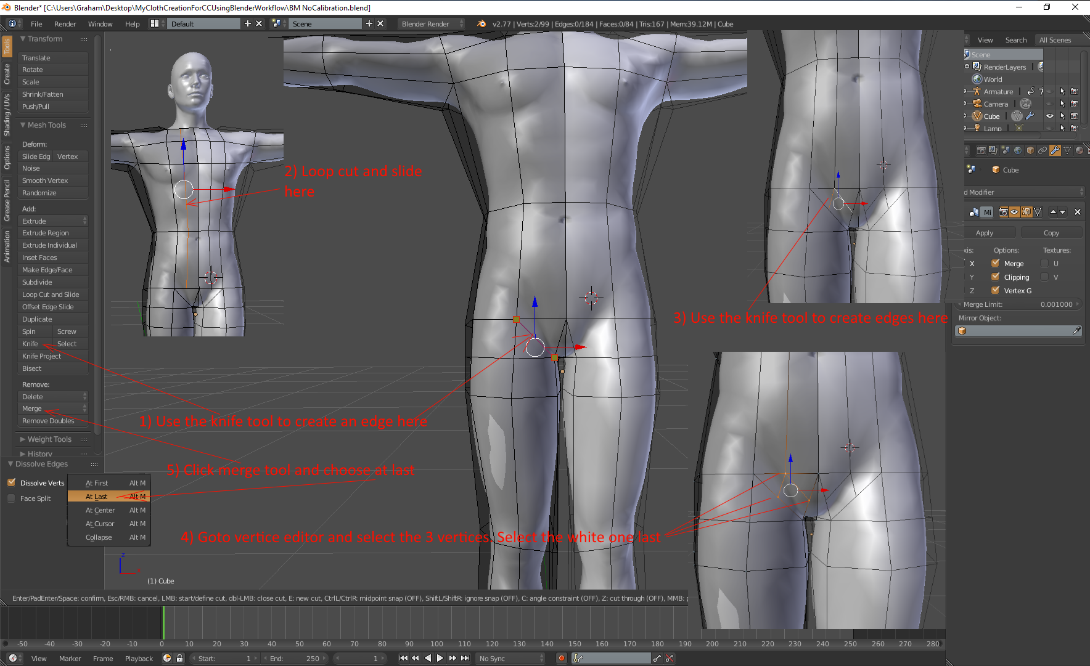The height and width of the screenshot is (666, 1090).
Task: Expand the RenderLayers tree item
Action: [967, 67]
